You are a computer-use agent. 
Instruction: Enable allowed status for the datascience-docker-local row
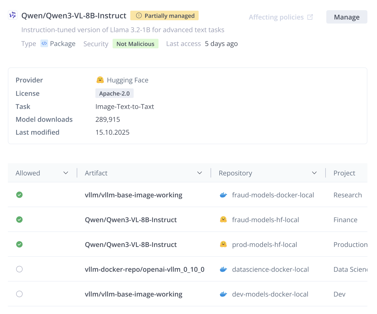click(19, 269)
